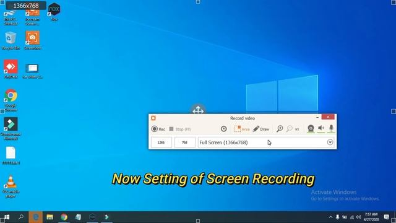Image resolution: width=396 pixels, height=223 pixels.
Task: Open taskbar search magnifier
Action: click(21, 217)
